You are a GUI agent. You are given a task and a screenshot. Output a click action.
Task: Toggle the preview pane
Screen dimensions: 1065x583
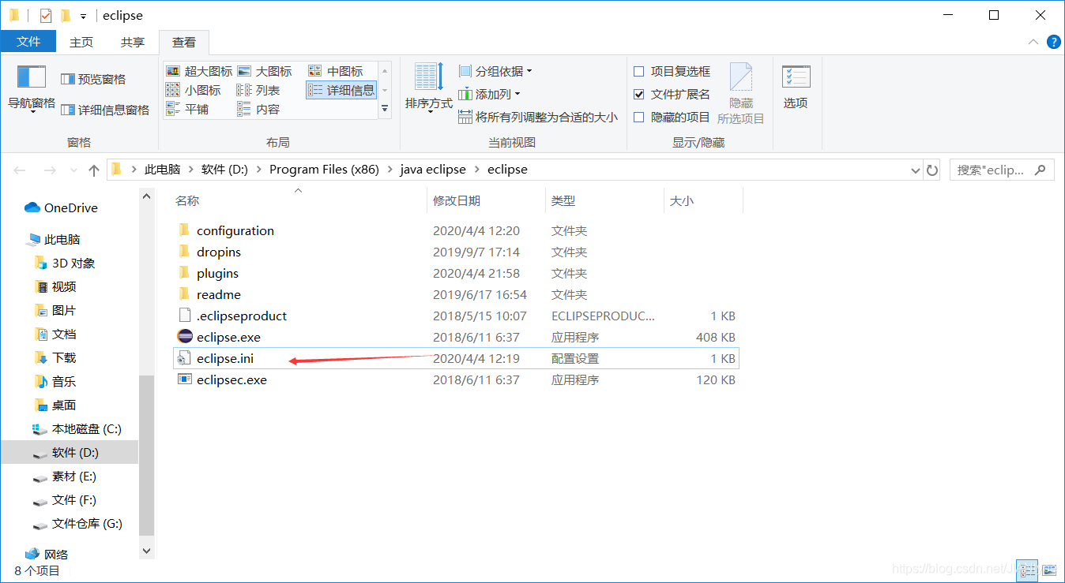tap(93, 79)
